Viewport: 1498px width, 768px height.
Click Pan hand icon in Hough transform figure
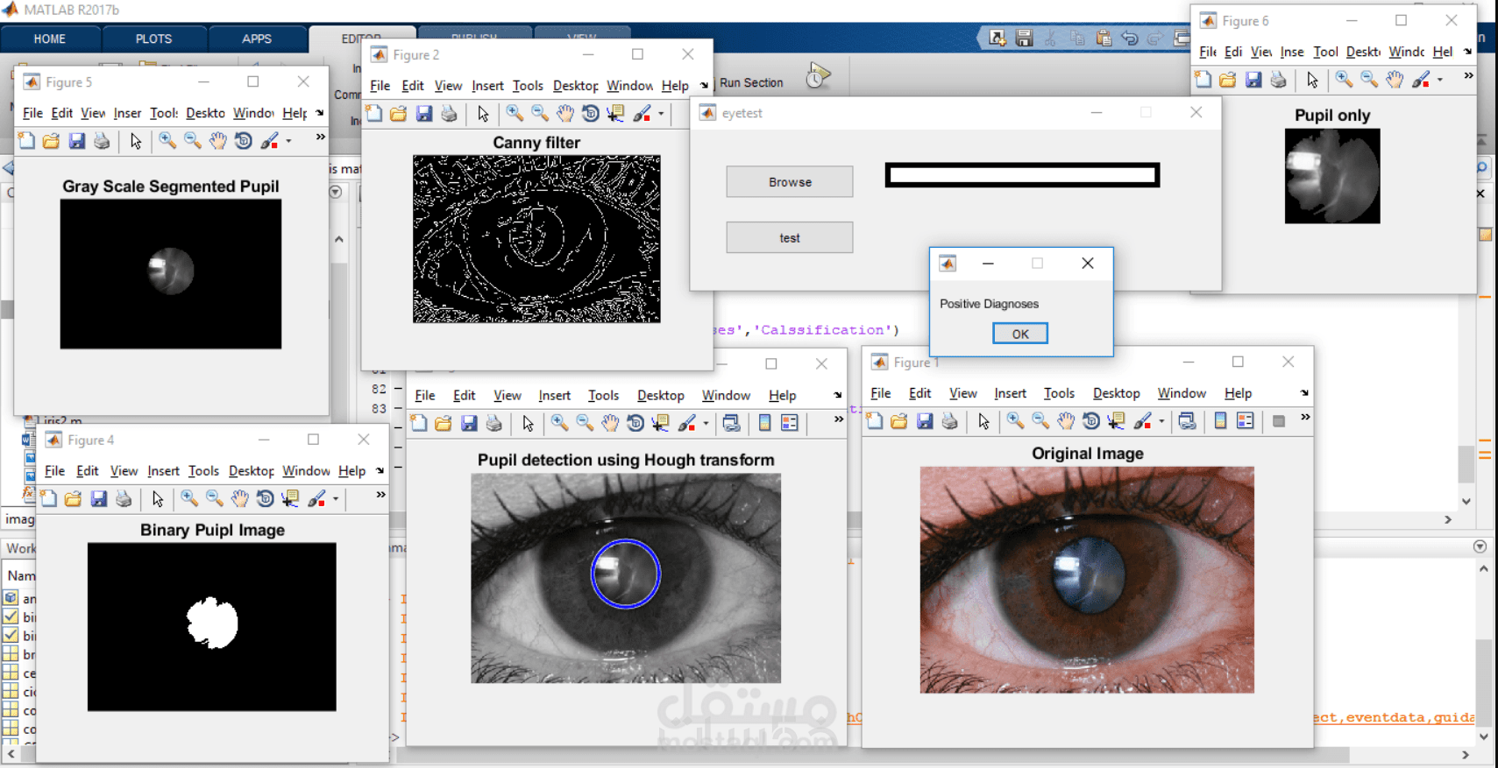pos(610,423)
